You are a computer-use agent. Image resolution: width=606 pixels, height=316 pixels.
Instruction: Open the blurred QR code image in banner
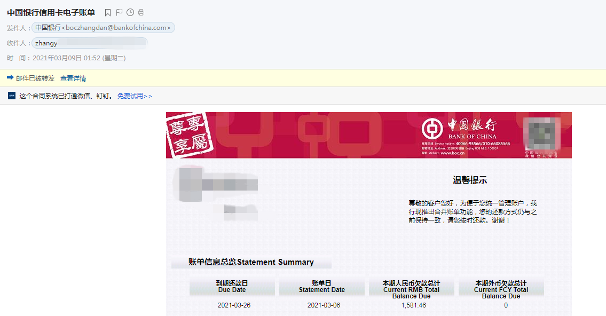click(x=541, y=133)
